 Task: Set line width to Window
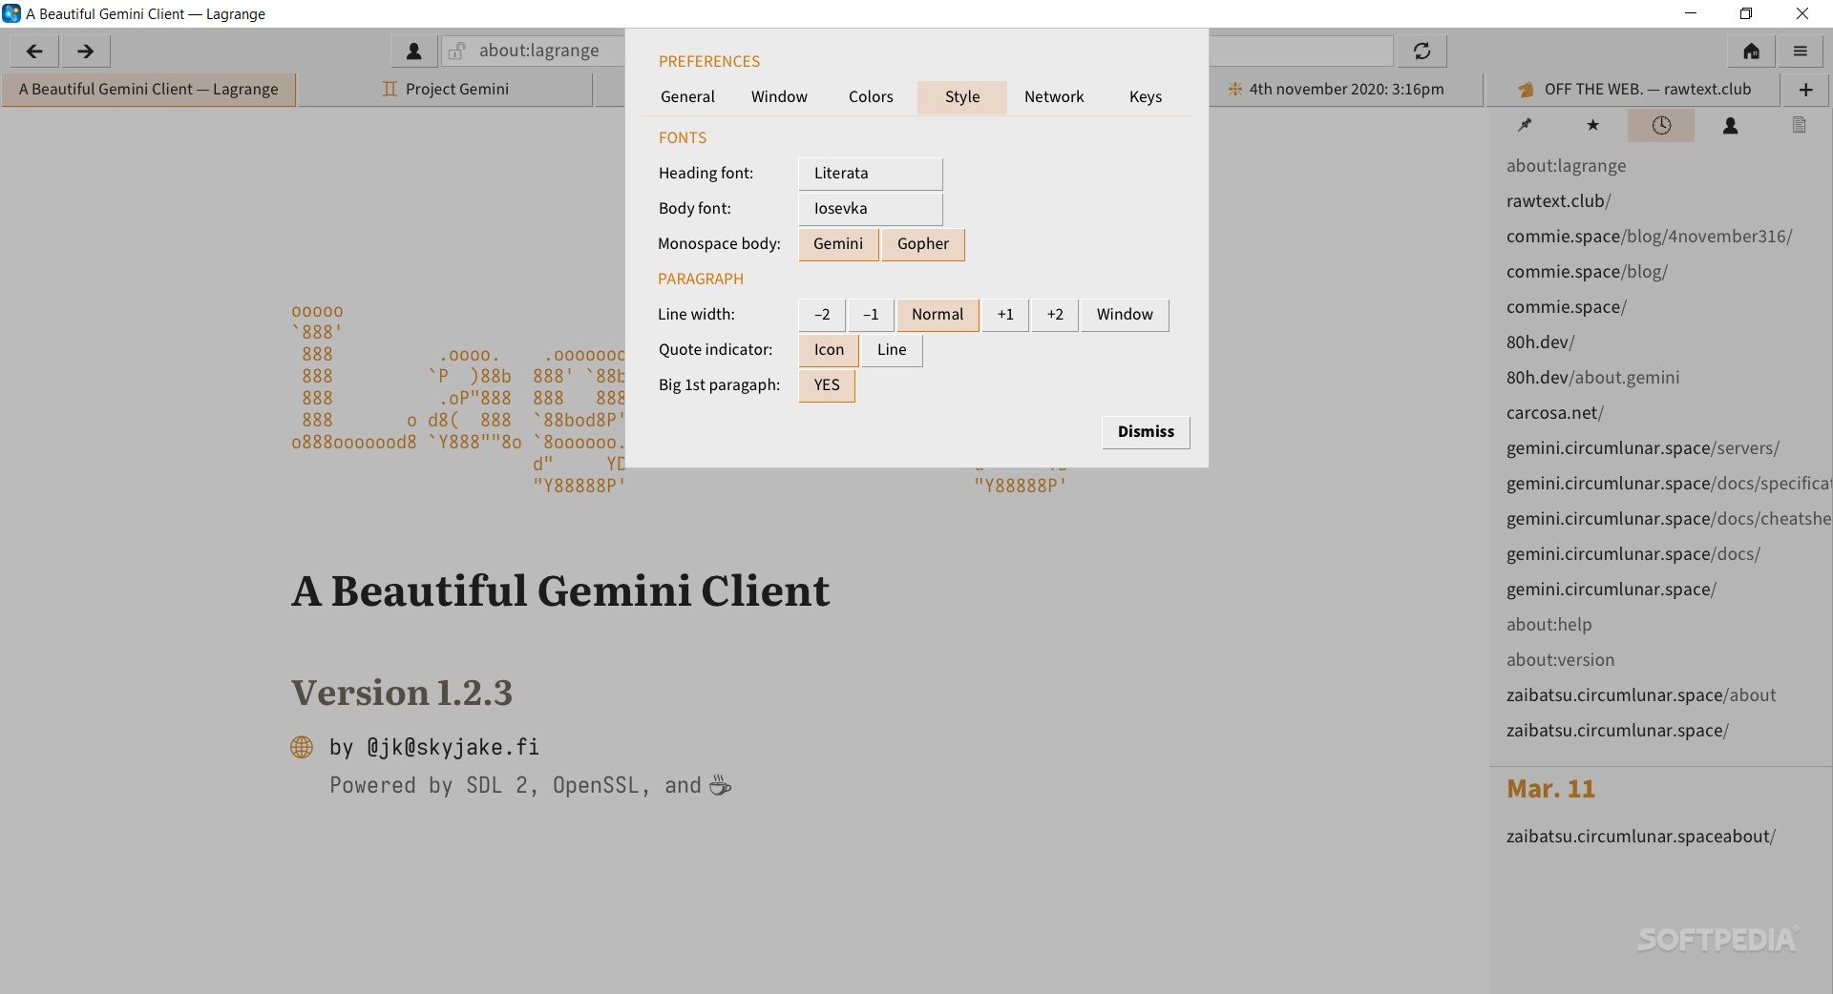[x=1125, y=315]
